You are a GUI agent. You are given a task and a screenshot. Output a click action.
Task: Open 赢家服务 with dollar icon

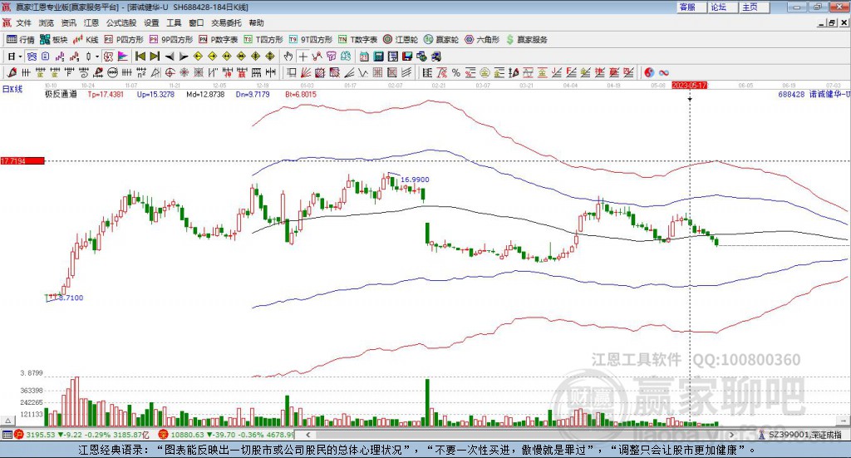[526, 40]
